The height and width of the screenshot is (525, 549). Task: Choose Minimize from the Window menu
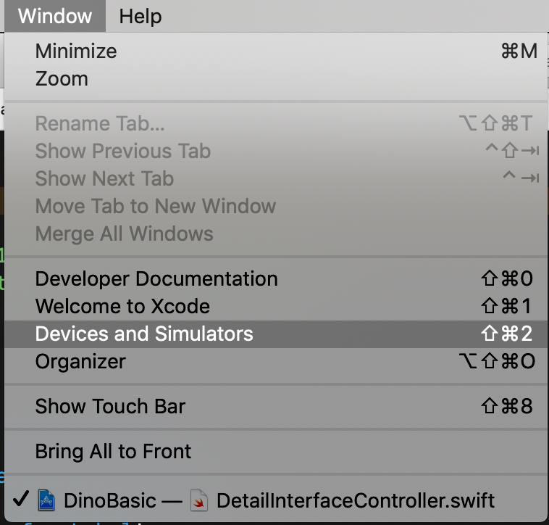tap(276, 51)
